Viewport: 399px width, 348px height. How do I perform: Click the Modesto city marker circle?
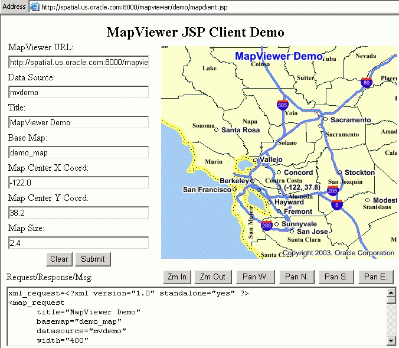tap(368, 200)
